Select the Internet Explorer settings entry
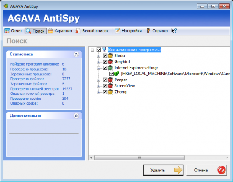Viewport: 233px width, 182px height. [136, 68]
